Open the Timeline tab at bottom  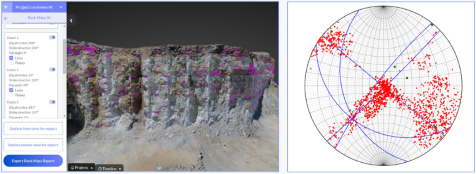coord(110,169)
